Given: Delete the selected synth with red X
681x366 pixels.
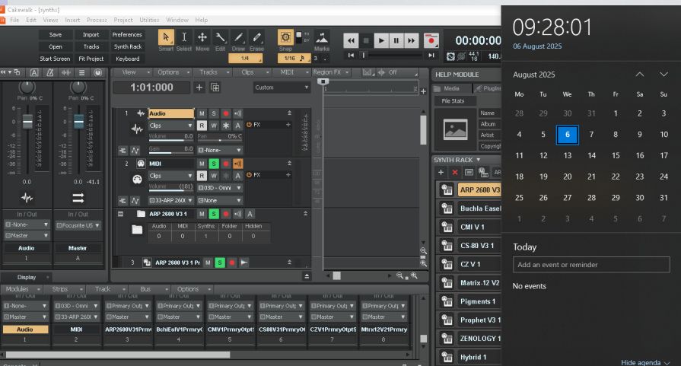Looking at the screenshot, I should (455, 173).
